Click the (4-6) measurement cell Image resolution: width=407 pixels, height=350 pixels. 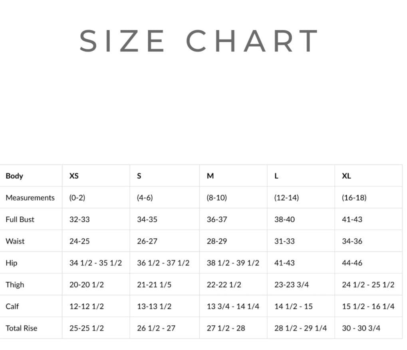[145, 198]
